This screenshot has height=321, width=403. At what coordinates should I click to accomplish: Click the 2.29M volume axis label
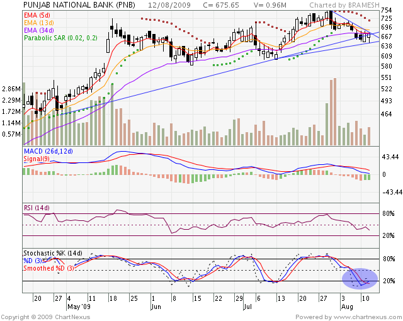11,100
